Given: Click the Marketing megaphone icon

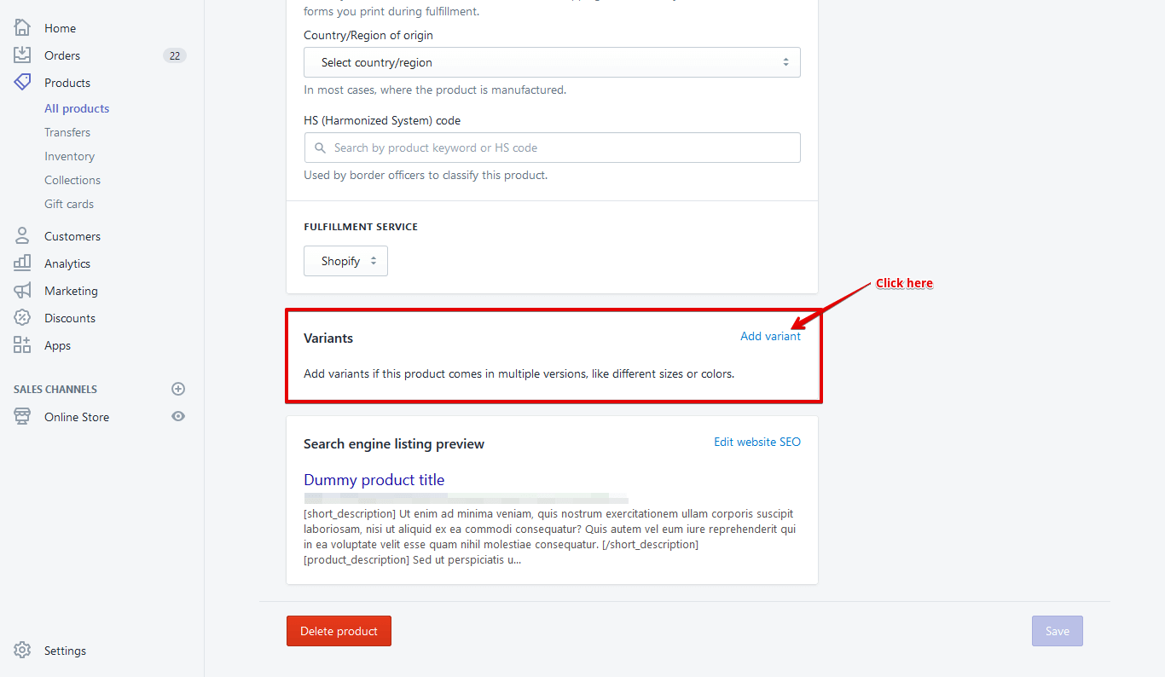Looking at the screenshot, I should coord(22,290).
